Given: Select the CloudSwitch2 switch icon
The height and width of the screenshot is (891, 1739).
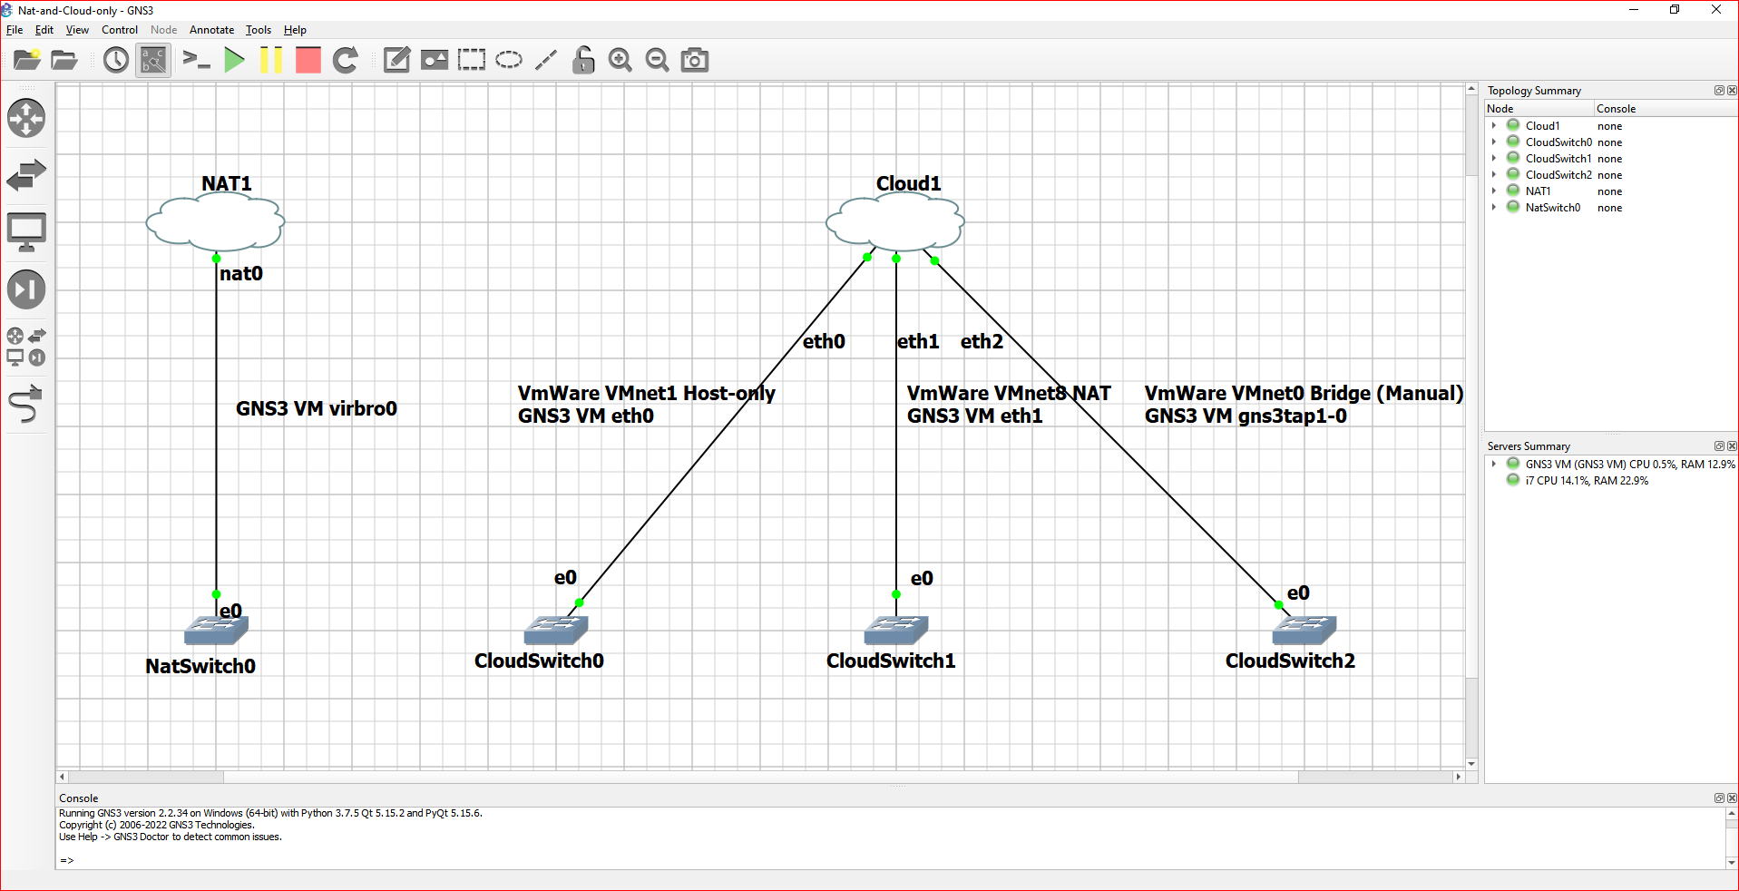Looking at the screenshot, I should point(1304,631).
